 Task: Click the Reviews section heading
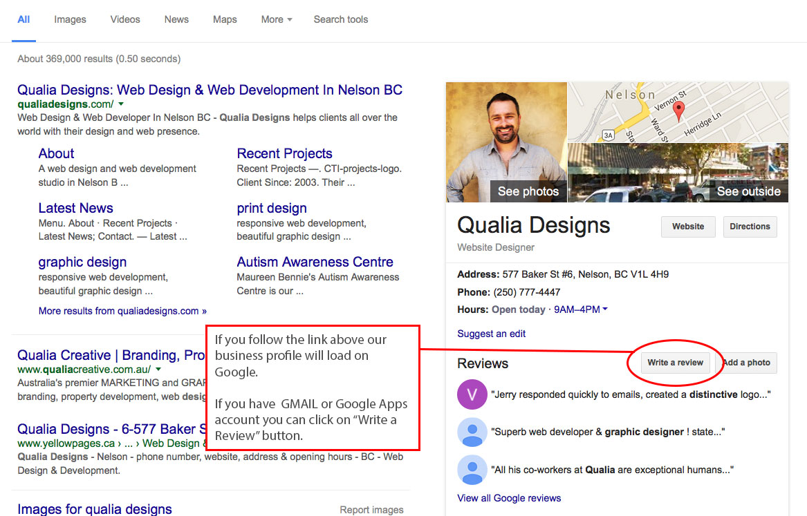point(482,363)
